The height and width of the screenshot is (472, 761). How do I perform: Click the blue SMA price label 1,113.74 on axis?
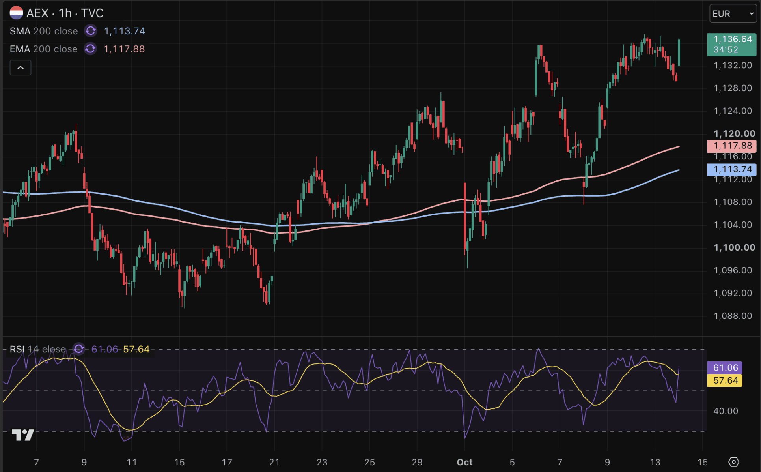732,169
